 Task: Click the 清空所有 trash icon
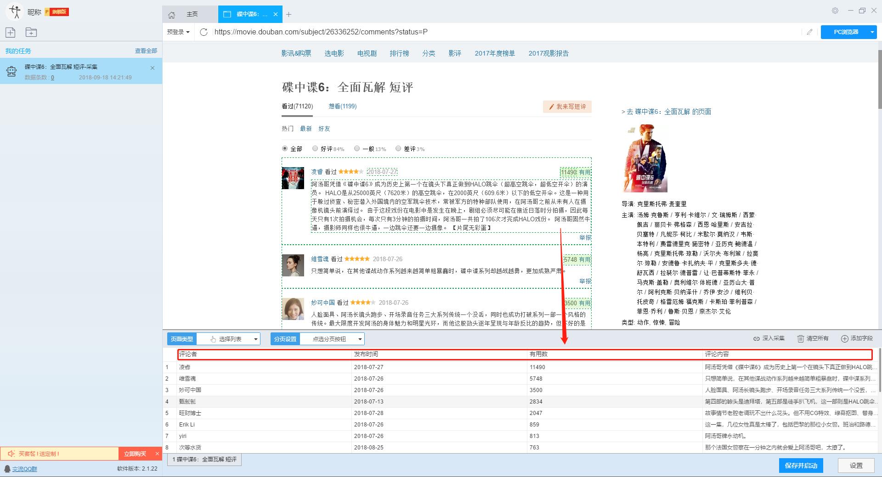pyautogui.click(x=801, y=338)
